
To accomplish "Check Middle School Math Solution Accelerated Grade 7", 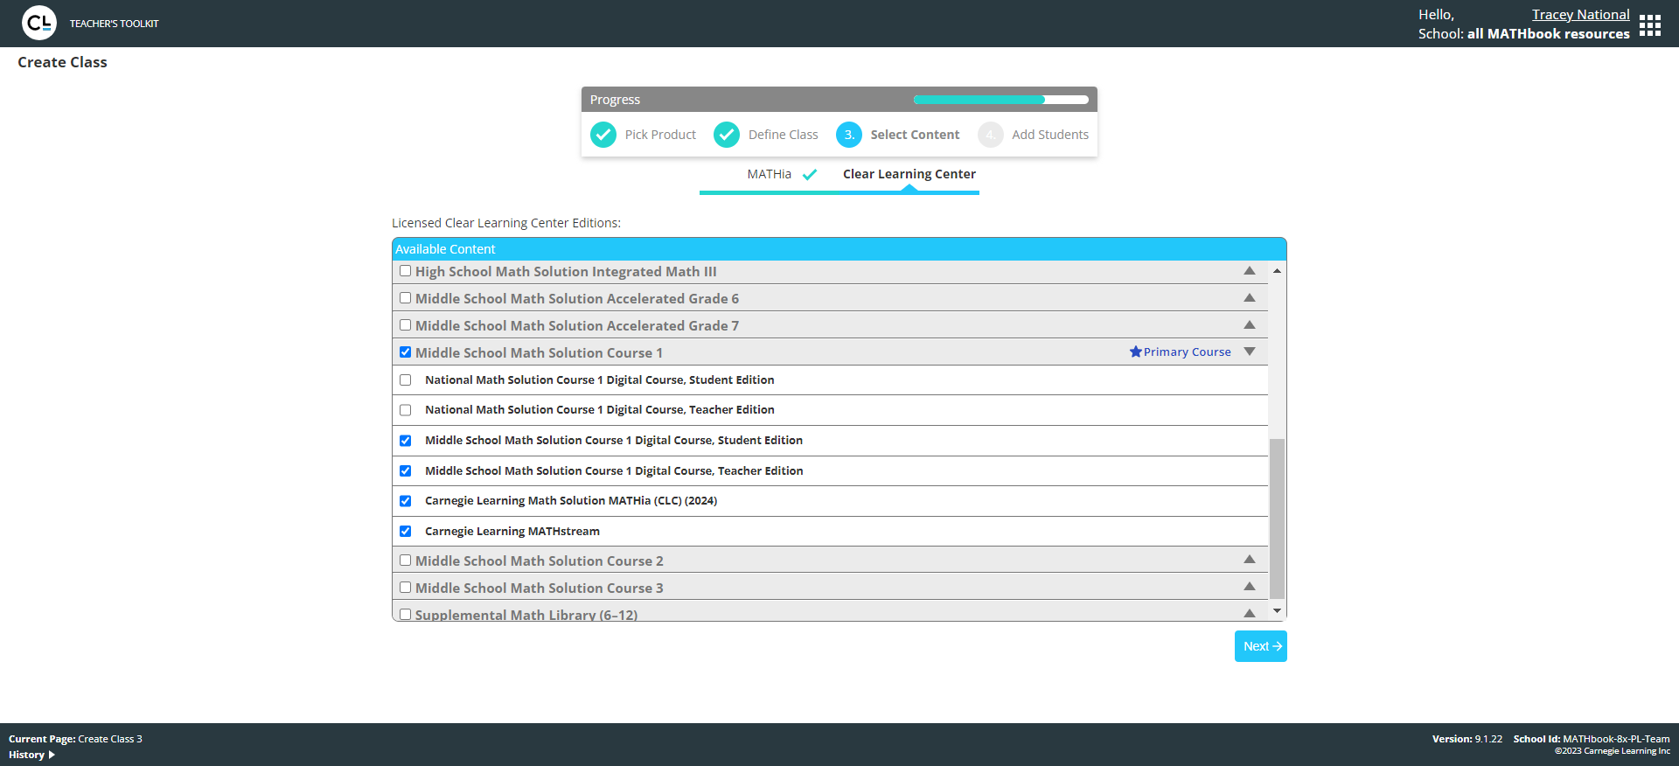I will (x=406, y=325).
